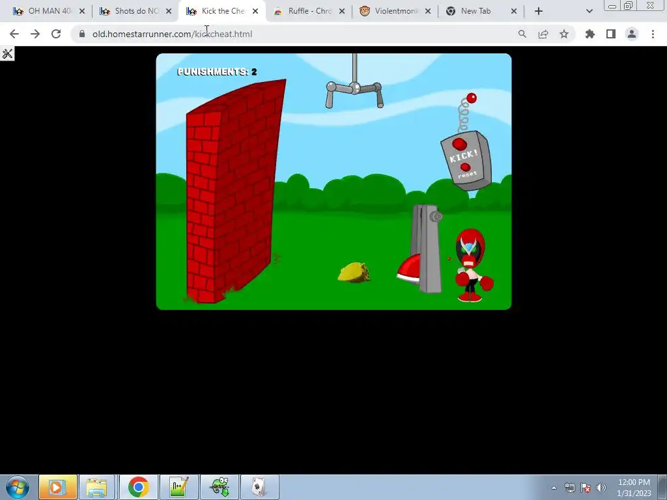
Task: Click the zoom magnifier icon in address bar
Action: pos(522,34)
